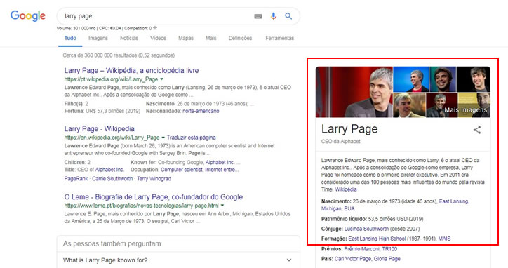Screen dimensions: 508x268
Task: Open Definições settings menu
Action: tap(240, 39)
